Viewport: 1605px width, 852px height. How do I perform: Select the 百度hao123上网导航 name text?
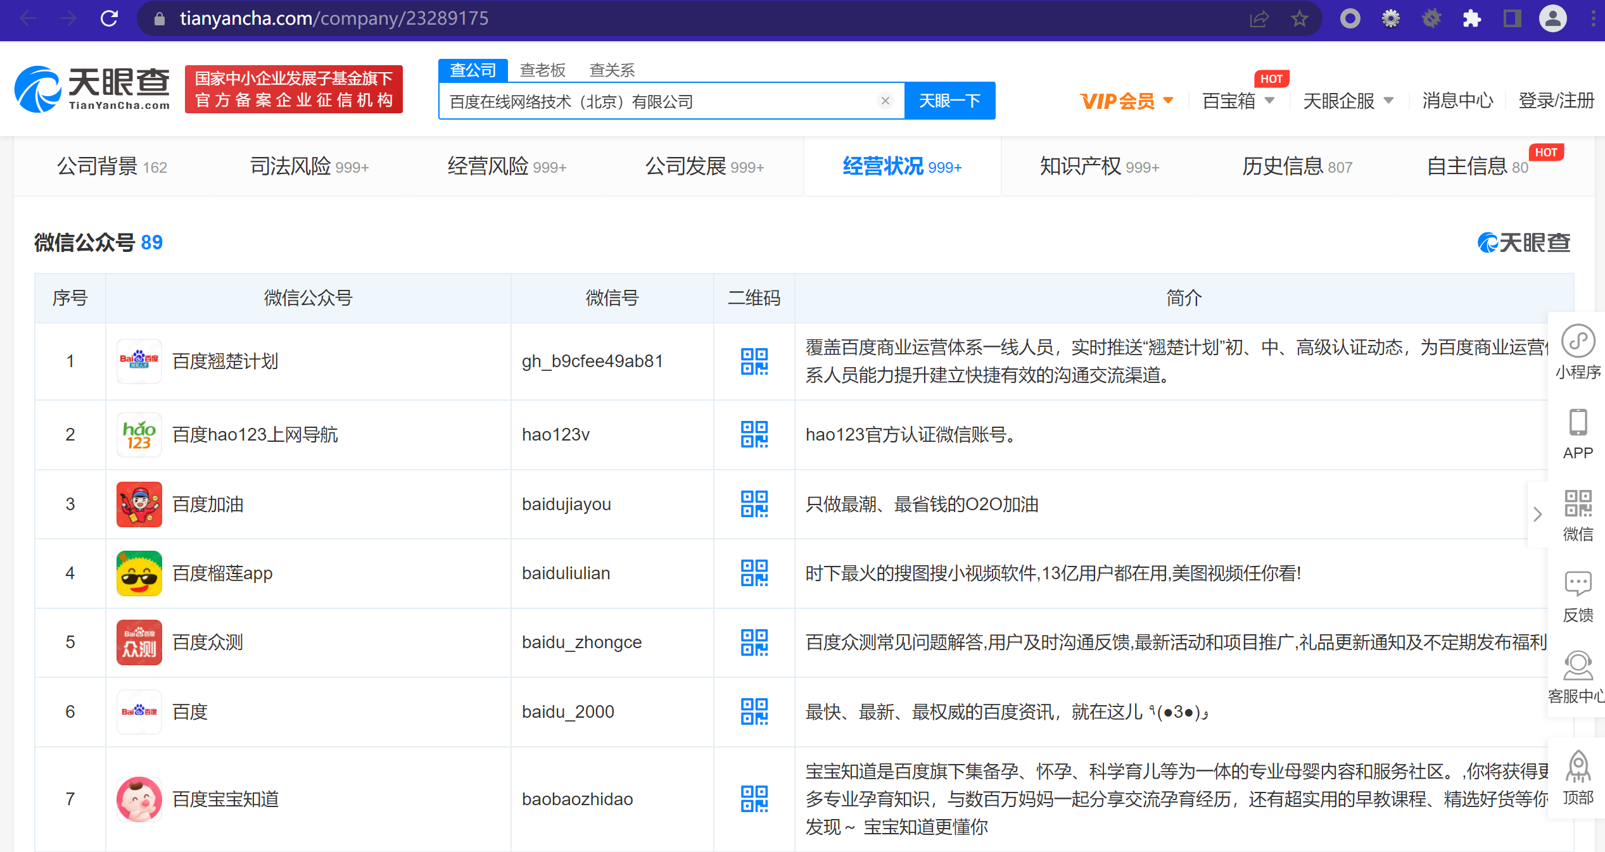coord(255,435)
